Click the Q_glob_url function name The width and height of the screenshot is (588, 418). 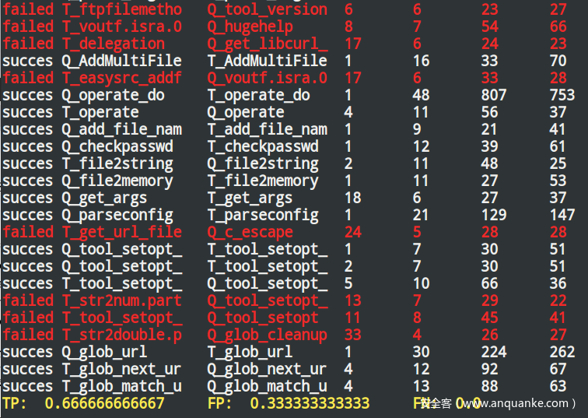pos(105,353)
